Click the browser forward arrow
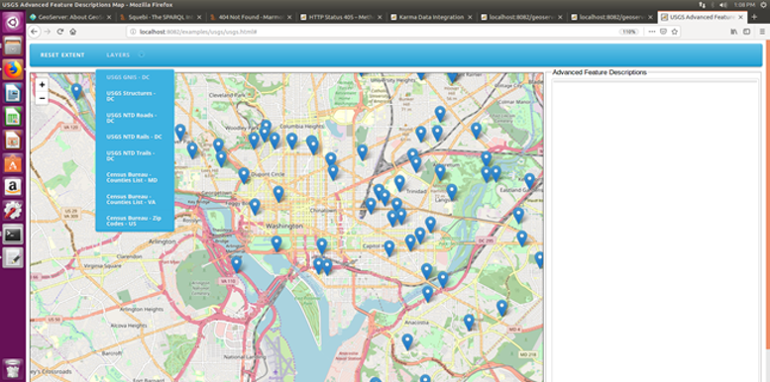Screen dimensions: 770x382 point(48,32)
